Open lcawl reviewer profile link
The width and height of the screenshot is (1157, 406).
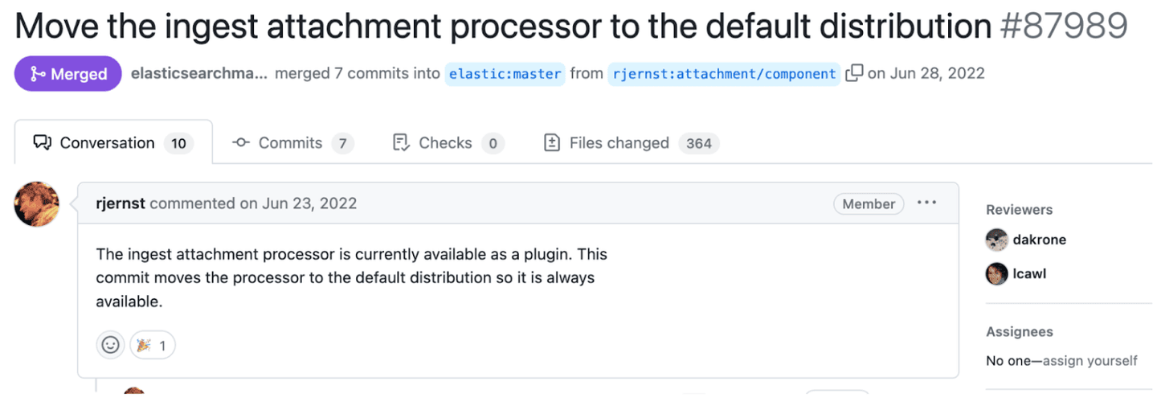[1029, 273]
